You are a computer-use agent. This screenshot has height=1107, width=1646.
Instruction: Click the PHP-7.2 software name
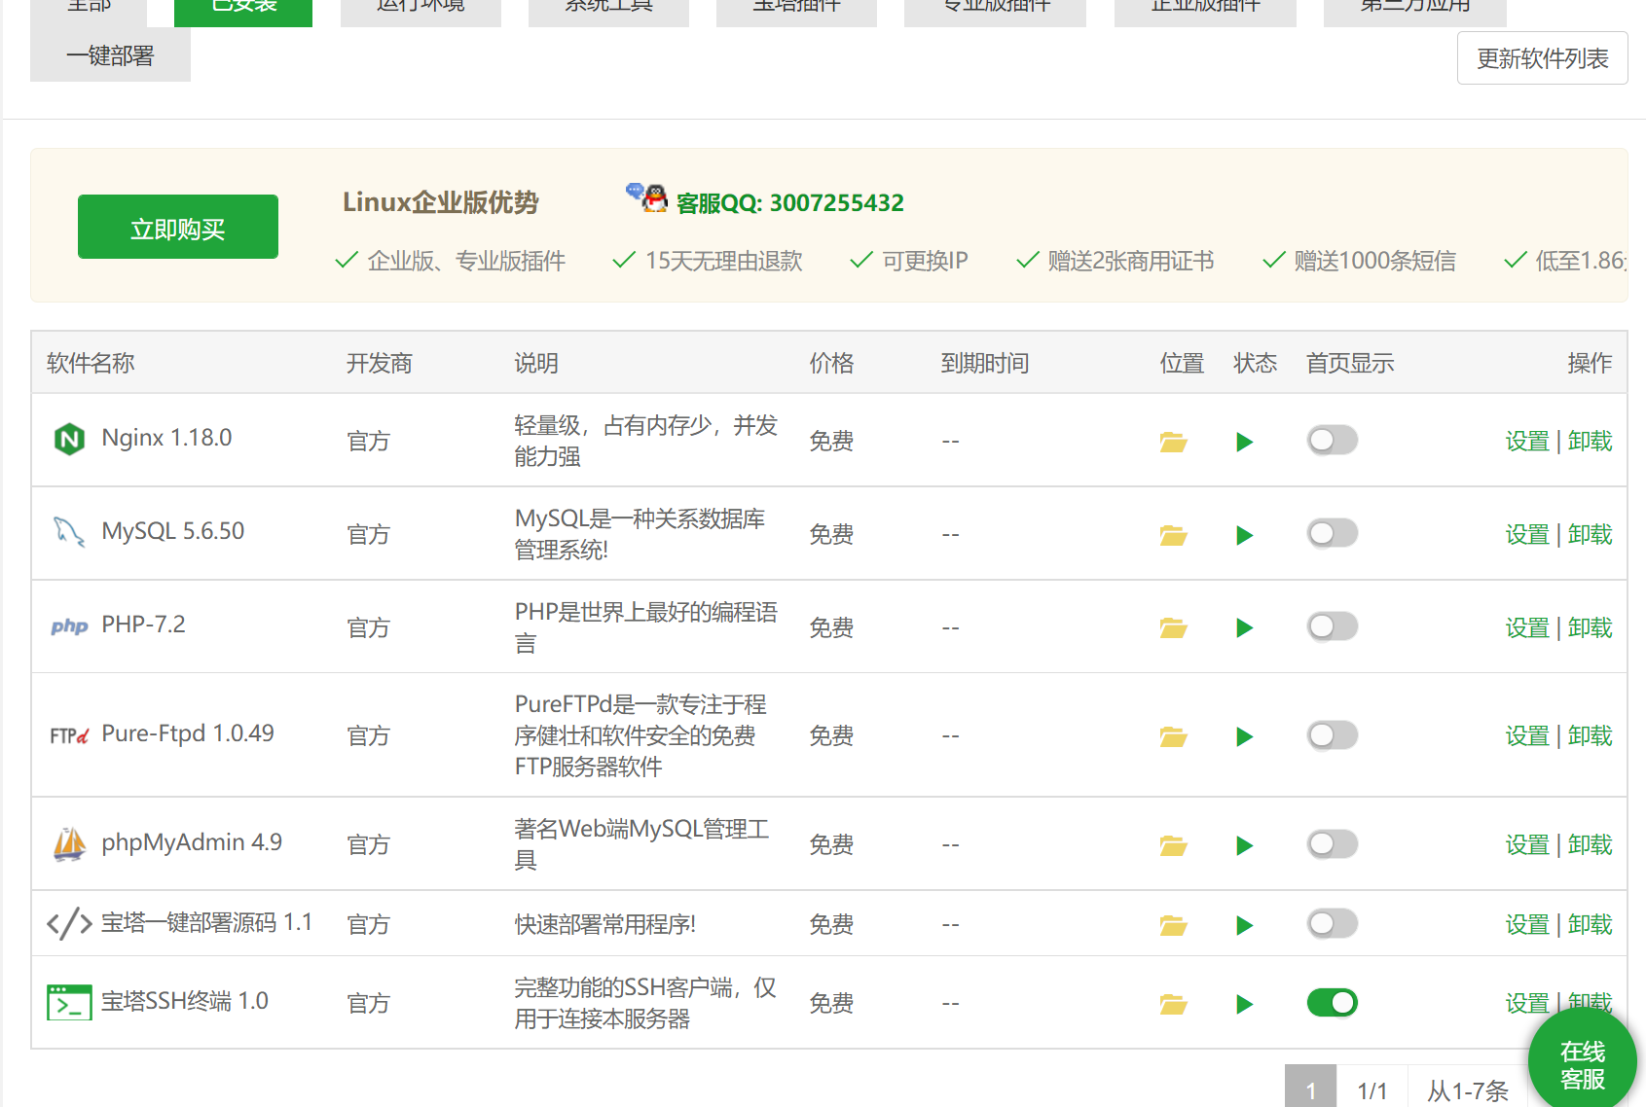pos(143,625)
